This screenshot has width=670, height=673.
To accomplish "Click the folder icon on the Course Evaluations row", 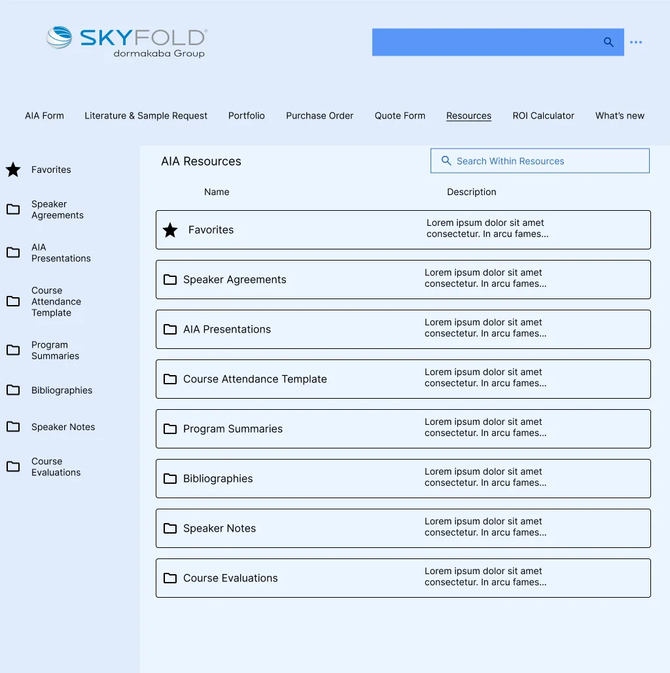I will [171, 578].
